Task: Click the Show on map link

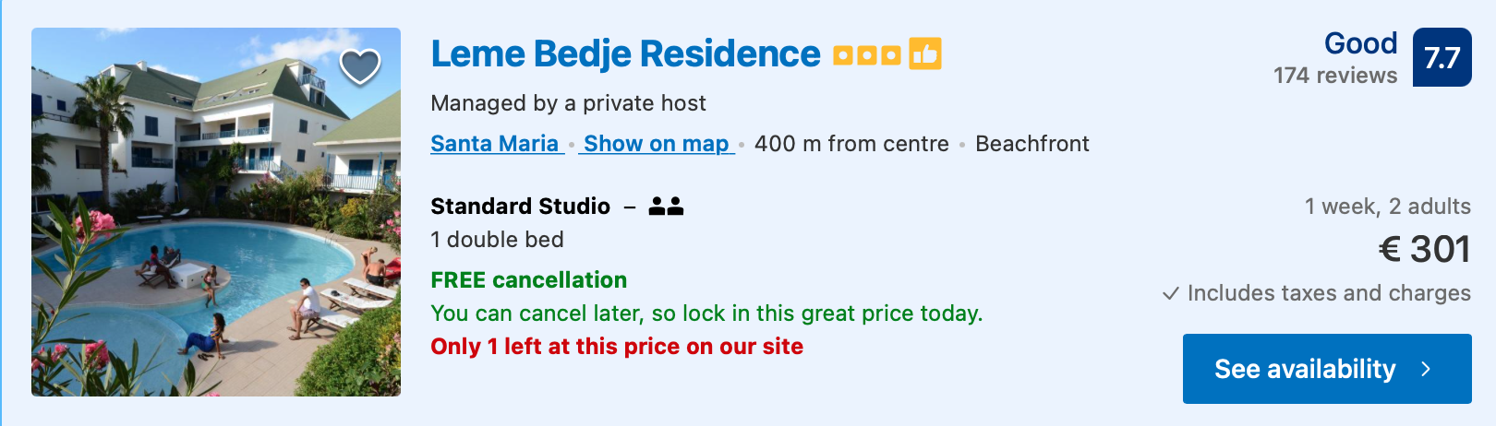Action: (656, 144)
